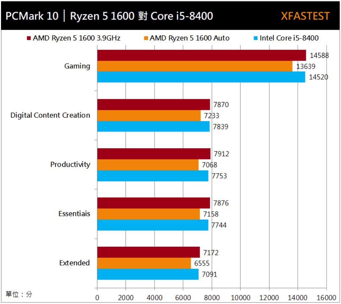The width and height of the screenshot is (341, 304).
Task: Click the 14000 axis label
Action: point(298,298)
